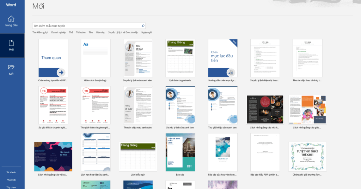The height and width of the screenshot is (189, 361).
Task: Click the Thẻ suggested search link
Action: coord(71,32)
